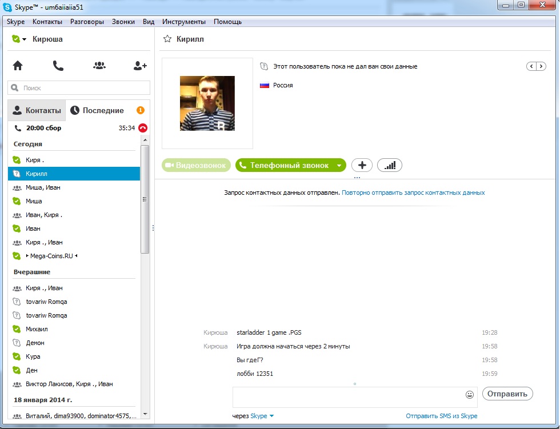Create a new group conversation icon

[99, 66]
